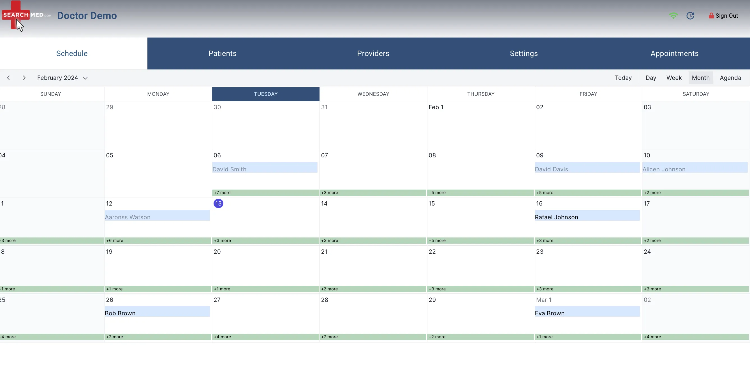Expand +2 more events on Feb 10

696,193
